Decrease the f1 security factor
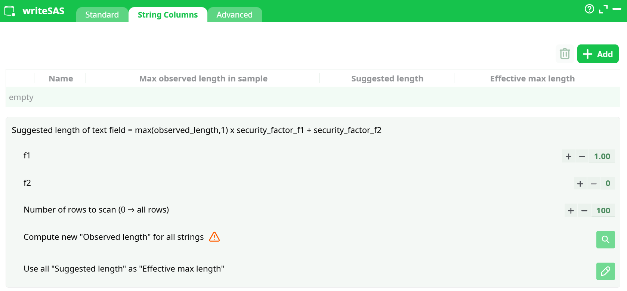 pyautogui.click(x=582, y=157)
